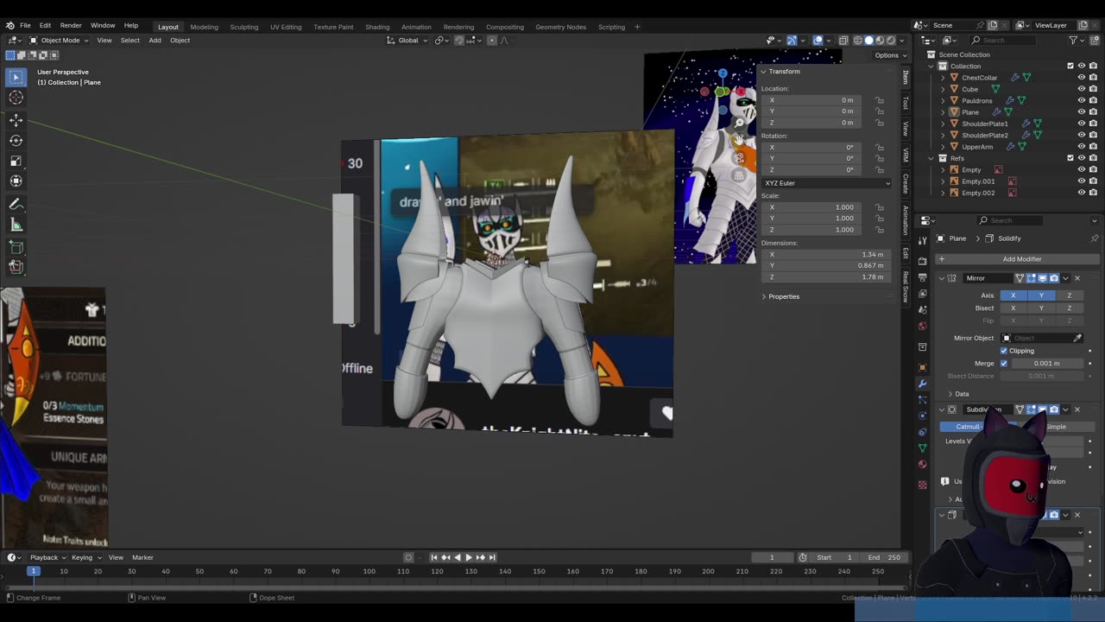Toggle Proportional Editing icon in header
The width and height of the screenshot is (1105, 622).
pyautogui.click(x=492, y=40)
